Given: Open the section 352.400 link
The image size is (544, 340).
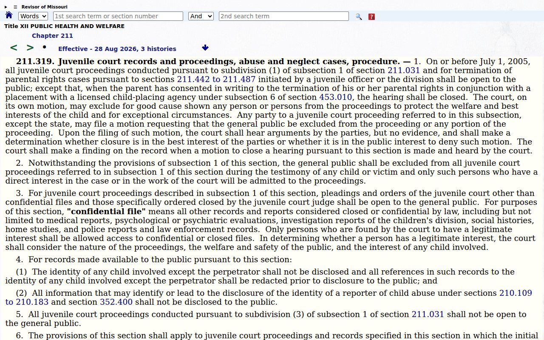Looking at the screenshot, I should click(116, 302).
